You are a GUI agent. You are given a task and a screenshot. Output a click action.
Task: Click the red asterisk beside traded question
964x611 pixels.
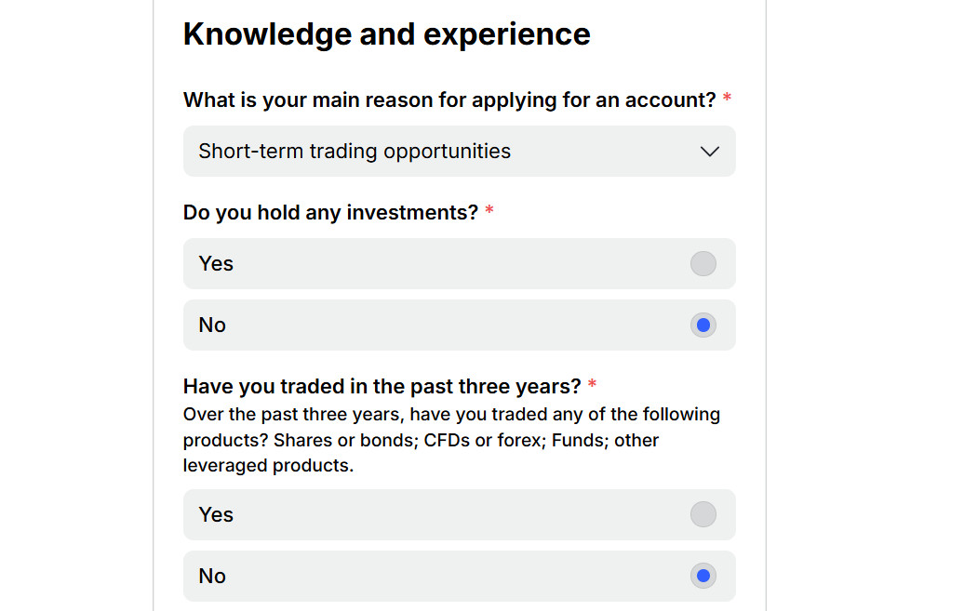(592, 385)
